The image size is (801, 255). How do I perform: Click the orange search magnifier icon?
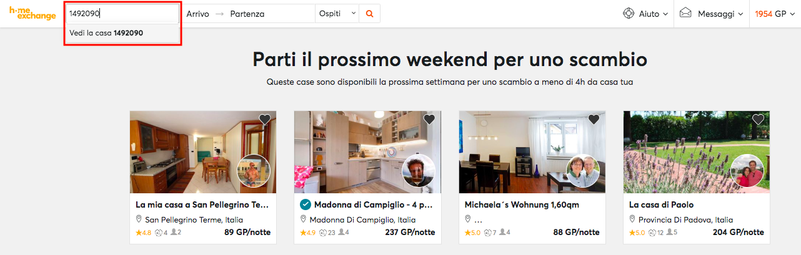click(369, 14)
